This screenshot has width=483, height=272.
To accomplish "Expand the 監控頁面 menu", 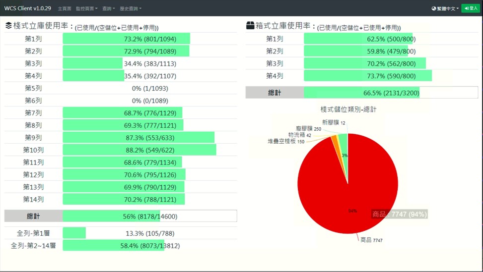I will click(x=86, y=8).
